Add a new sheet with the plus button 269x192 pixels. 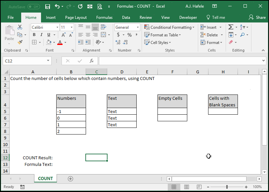(x=70, y=179)
